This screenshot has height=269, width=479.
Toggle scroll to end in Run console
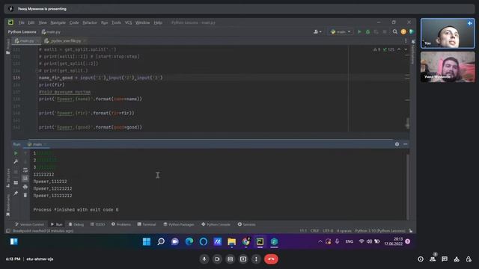[25, 179]
